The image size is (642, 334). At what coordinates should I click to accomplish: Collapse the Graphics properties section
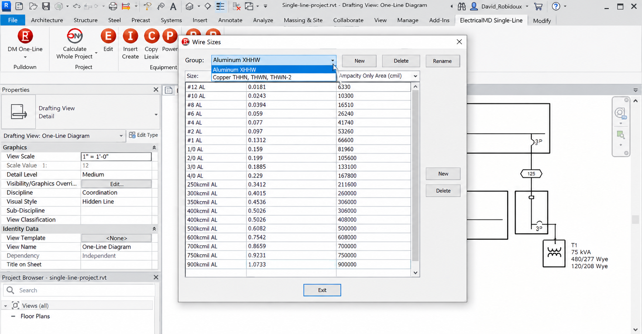tap(154, 147)
